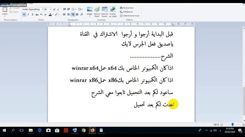The width and height of the screenshot is (245, 137).
Task: Click the zoom slider handle
Action: [x=232, y=124]
